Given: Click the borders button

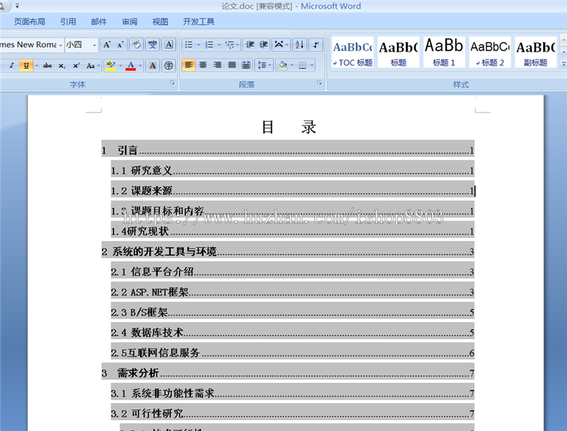Looking at the screenshot, I should pyautogui.click(x=303, y=65).
